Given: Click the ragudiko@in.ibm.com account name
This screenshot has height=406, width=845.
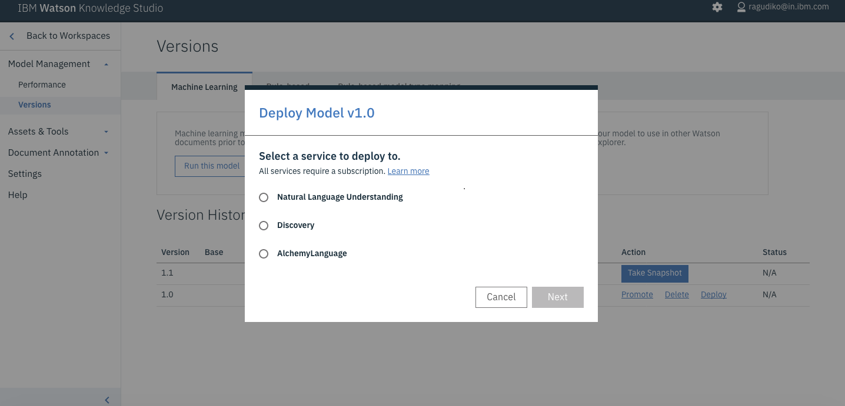Looking at the screenshot, I should click(x=788, y=7).
